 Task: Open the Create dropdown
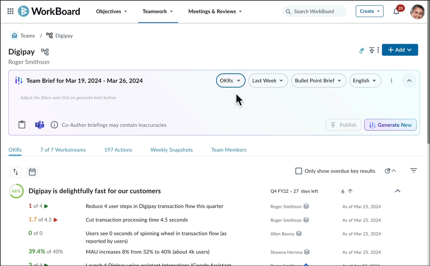[369, 11]
